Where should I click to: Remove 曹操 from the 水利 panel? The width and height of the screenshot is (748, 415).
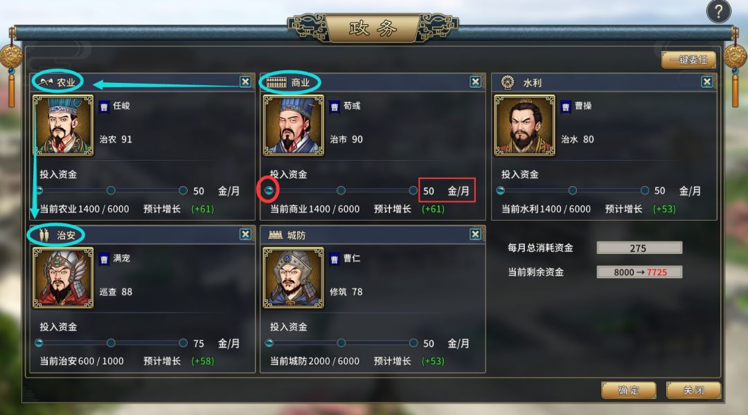(706, 82)
